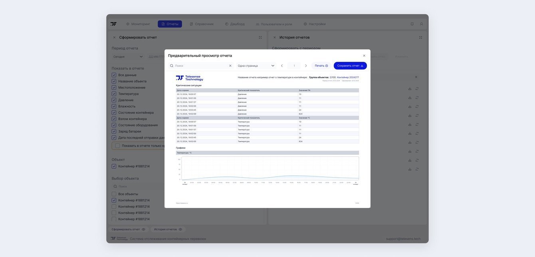
Task: Click the Telesense Technology logo in report
Action: [190, 78]
